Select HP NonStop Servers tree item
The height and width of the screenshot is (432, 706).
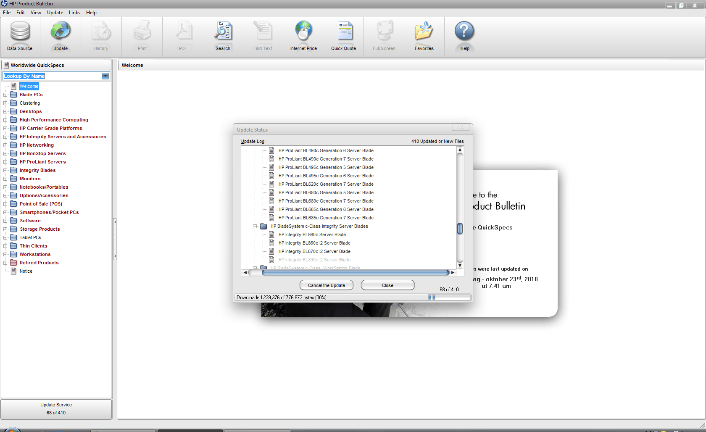[42, 153]
